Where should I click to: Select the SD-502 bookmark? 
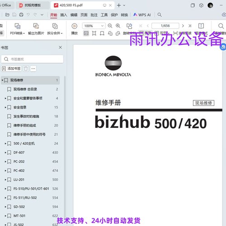[x=19, y=207]
